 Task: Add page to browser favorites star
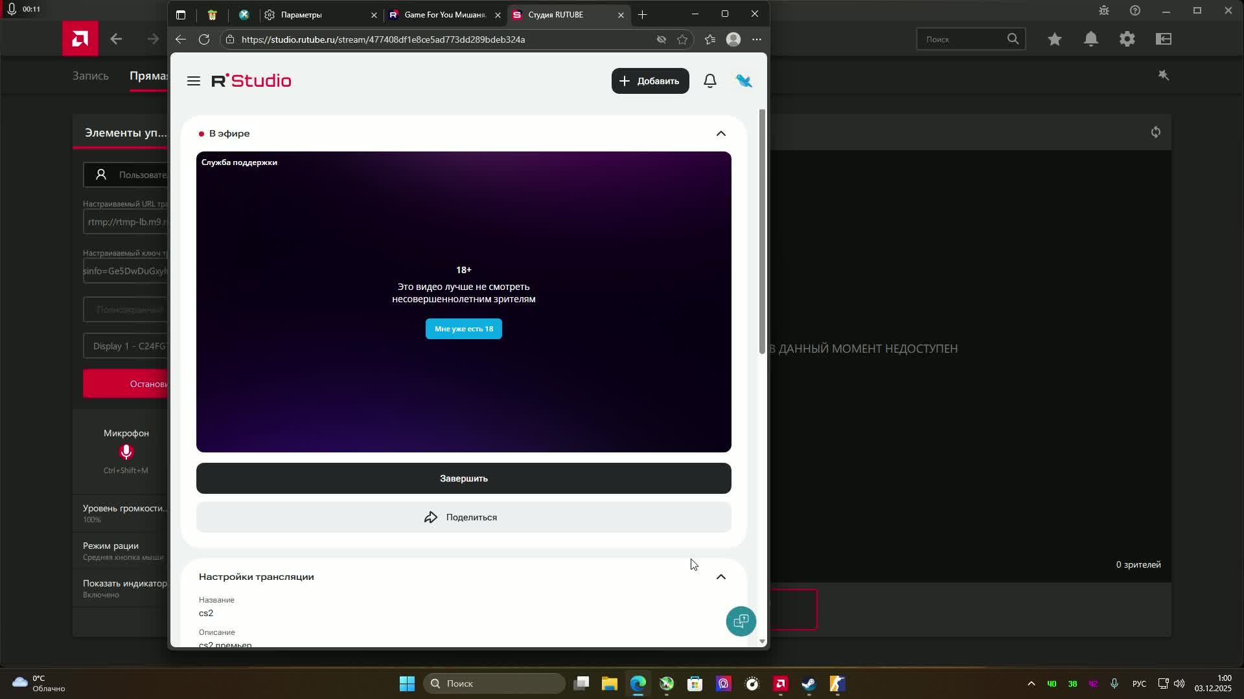(682, 39)
